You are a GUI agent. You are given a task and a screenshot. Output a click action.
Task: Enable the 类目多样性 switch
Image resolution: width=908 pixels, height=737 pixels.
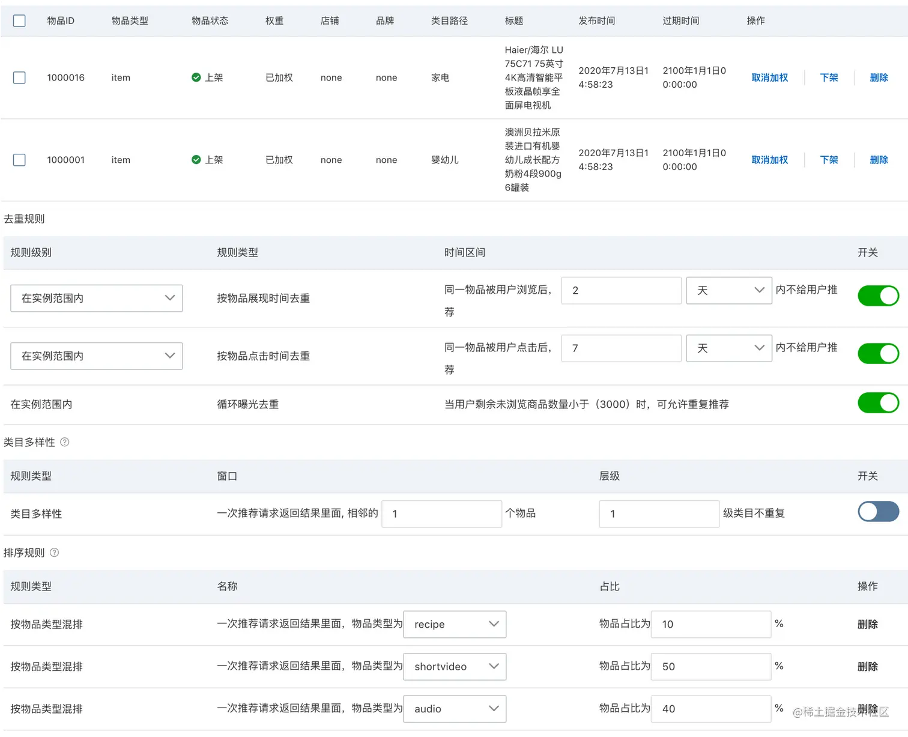tap(878, 512)
